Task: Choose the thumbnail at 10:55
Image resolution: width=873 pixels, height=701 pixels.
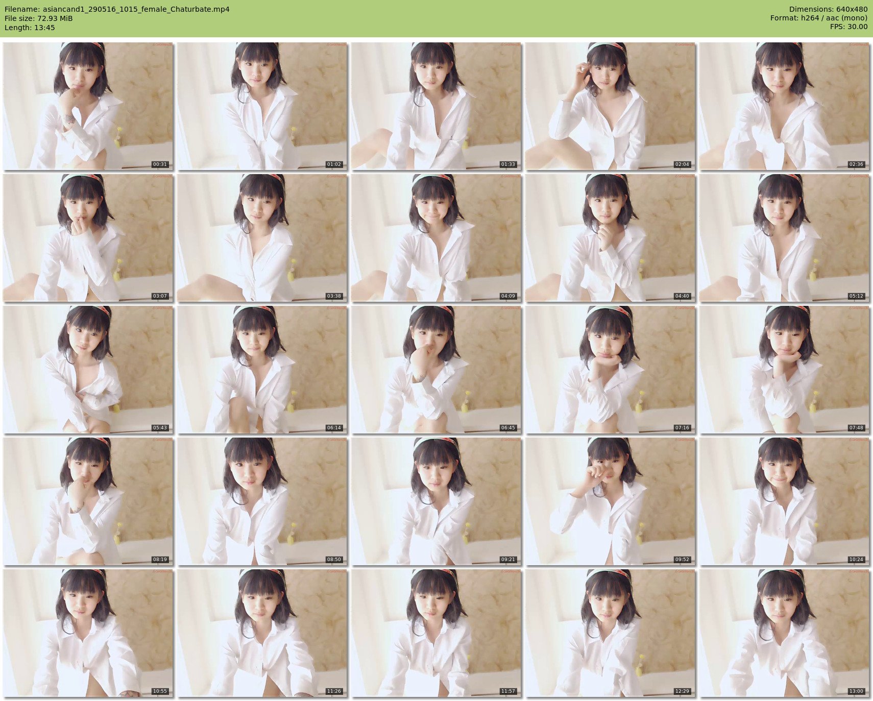Action: (x=88, y=633)
